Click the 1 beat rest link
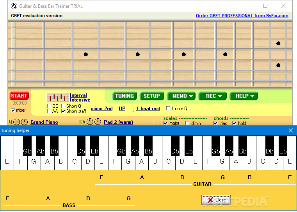The width and height of the screenshot is (297, 212). (x=148, y=109)
